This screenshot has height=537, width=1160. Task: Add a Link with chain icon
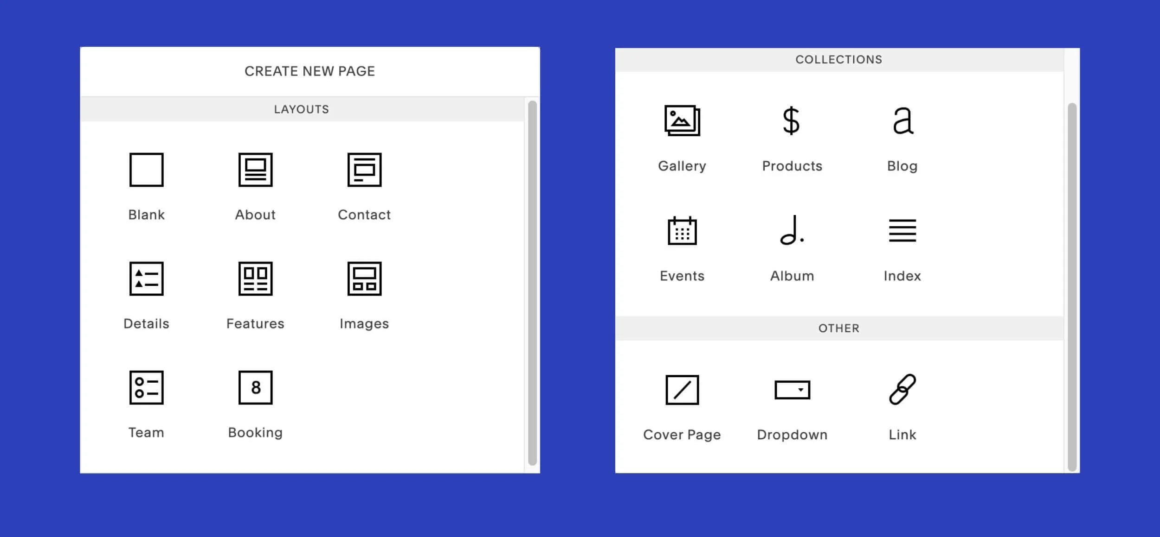point(902,390)
